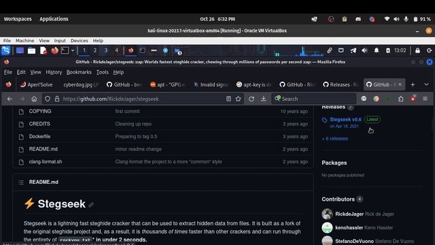The image size is (435, 245).
Task: Expand the list all tabs chevron
Action: tap(426, 84)
